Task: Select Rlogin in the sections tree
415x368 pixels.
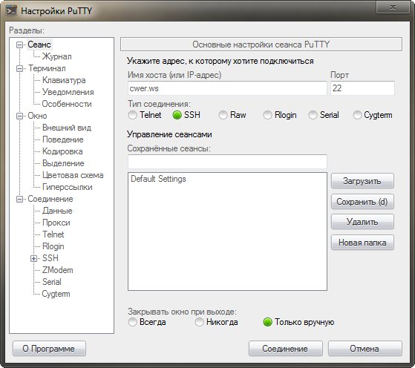Action: pos(53,246)
